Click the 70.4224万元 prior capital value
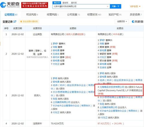144x127 pixels. point(57,124)
